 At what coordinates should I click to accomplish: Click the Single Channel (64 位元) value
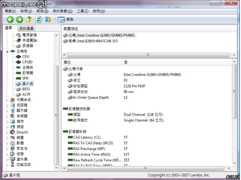[143, 120]
